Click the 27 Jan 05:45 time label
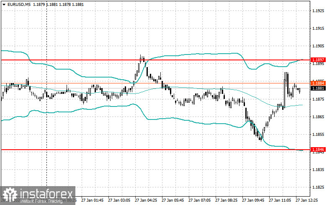Screen dimensions: 327x205 [x=173, y=200]
